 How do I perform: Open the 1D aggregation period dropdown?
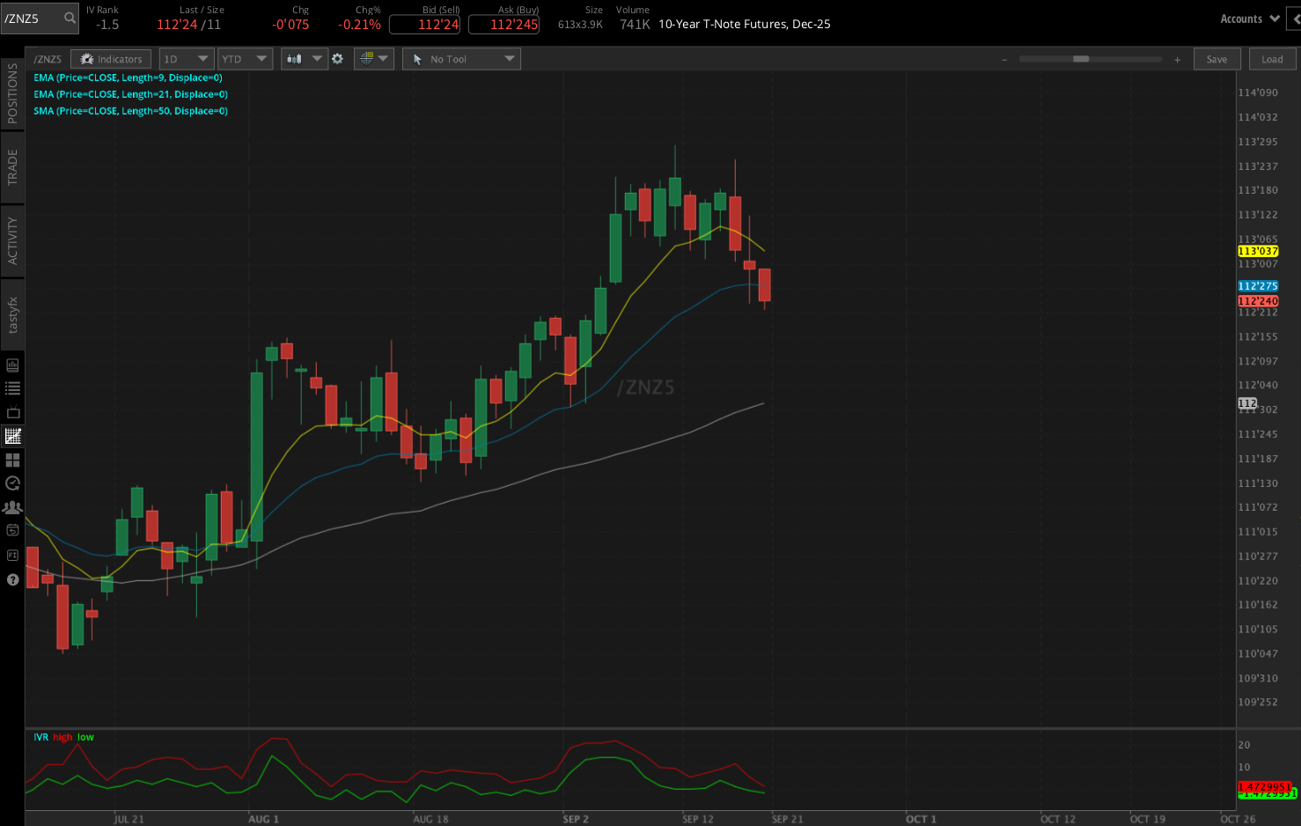187,59
